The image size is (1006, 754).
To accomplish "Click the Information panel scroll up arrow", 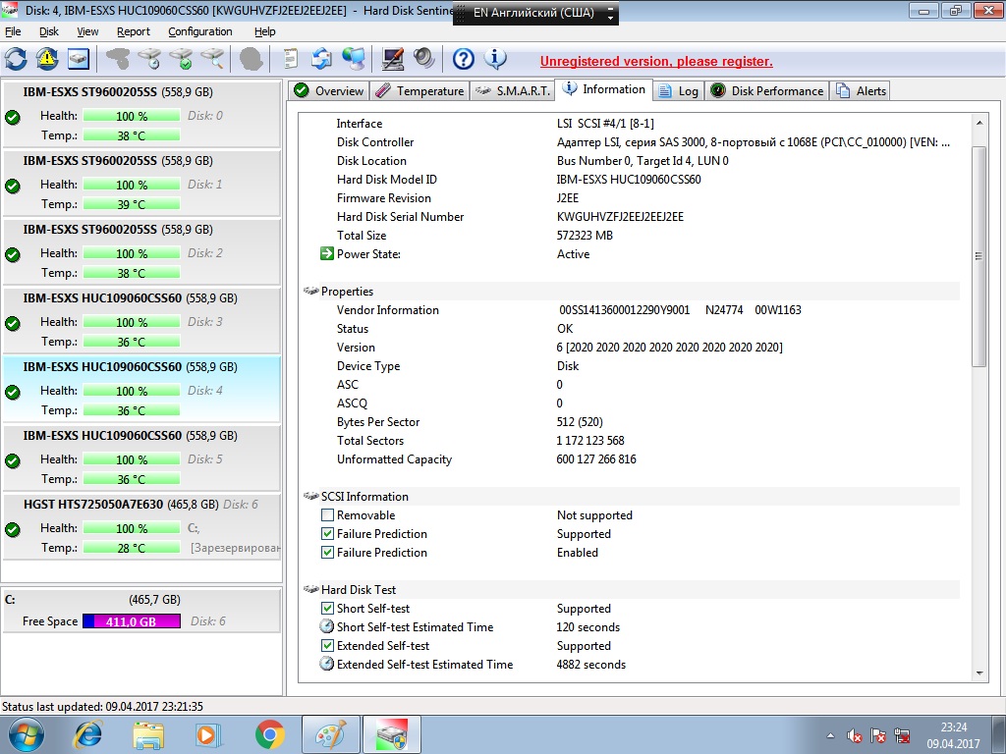I will [979, 123].
